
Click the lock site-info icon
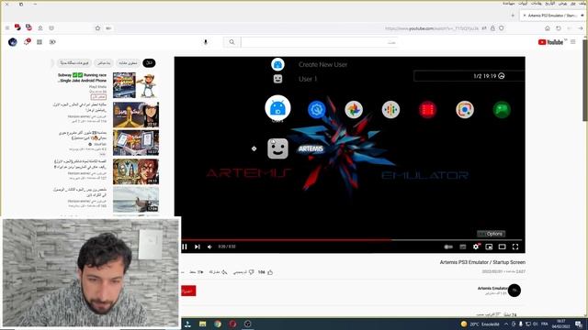click(x=492, y=28)
